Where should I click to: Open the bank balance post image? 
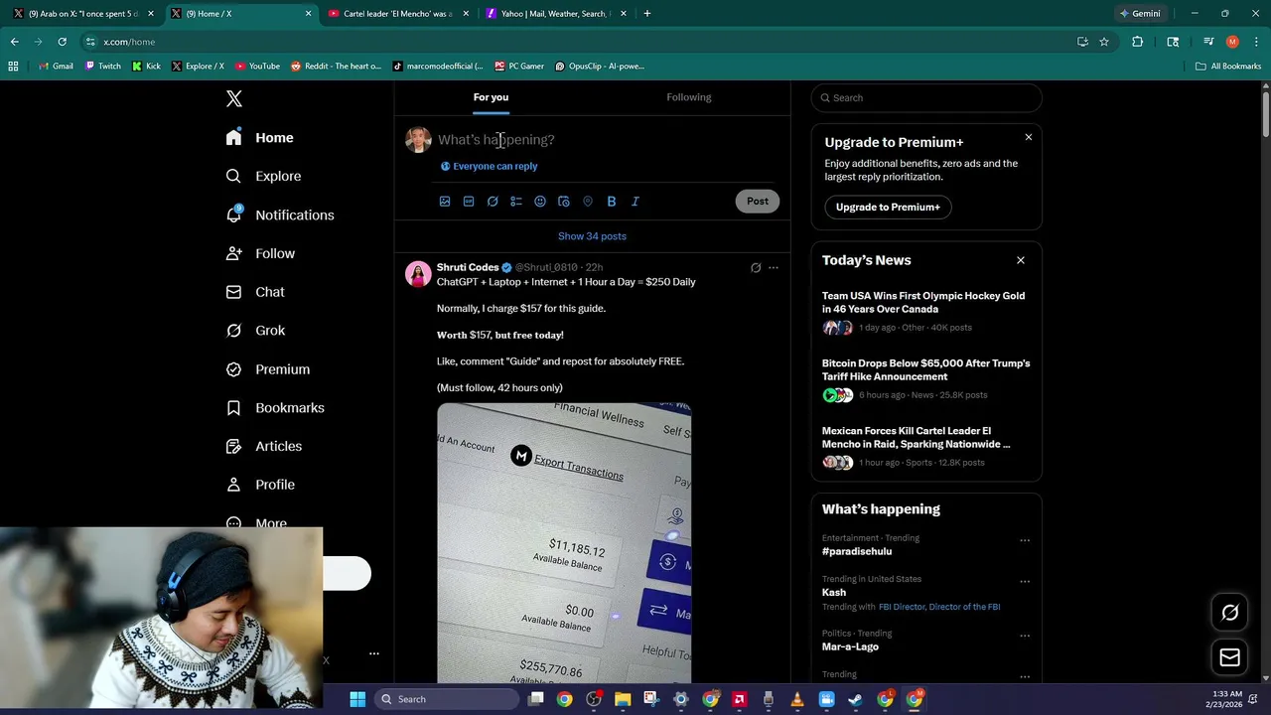564,543
